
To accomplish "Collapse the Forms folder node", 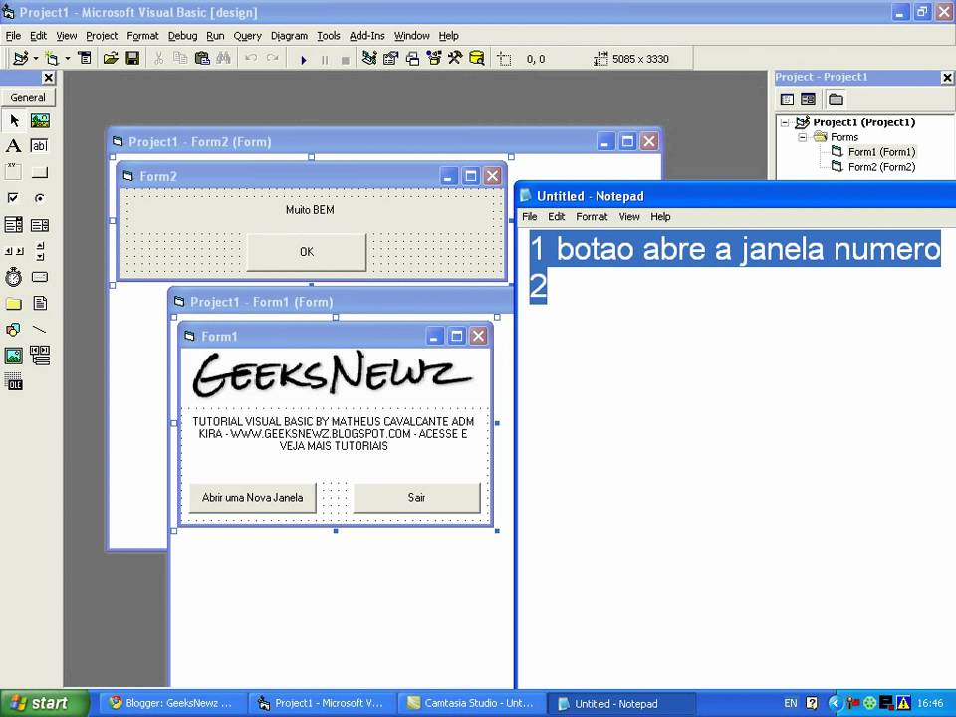I will tap(803, 137).
